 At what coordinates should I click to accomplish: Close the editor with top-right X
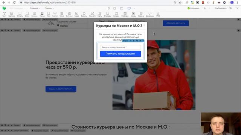point(237,8)
